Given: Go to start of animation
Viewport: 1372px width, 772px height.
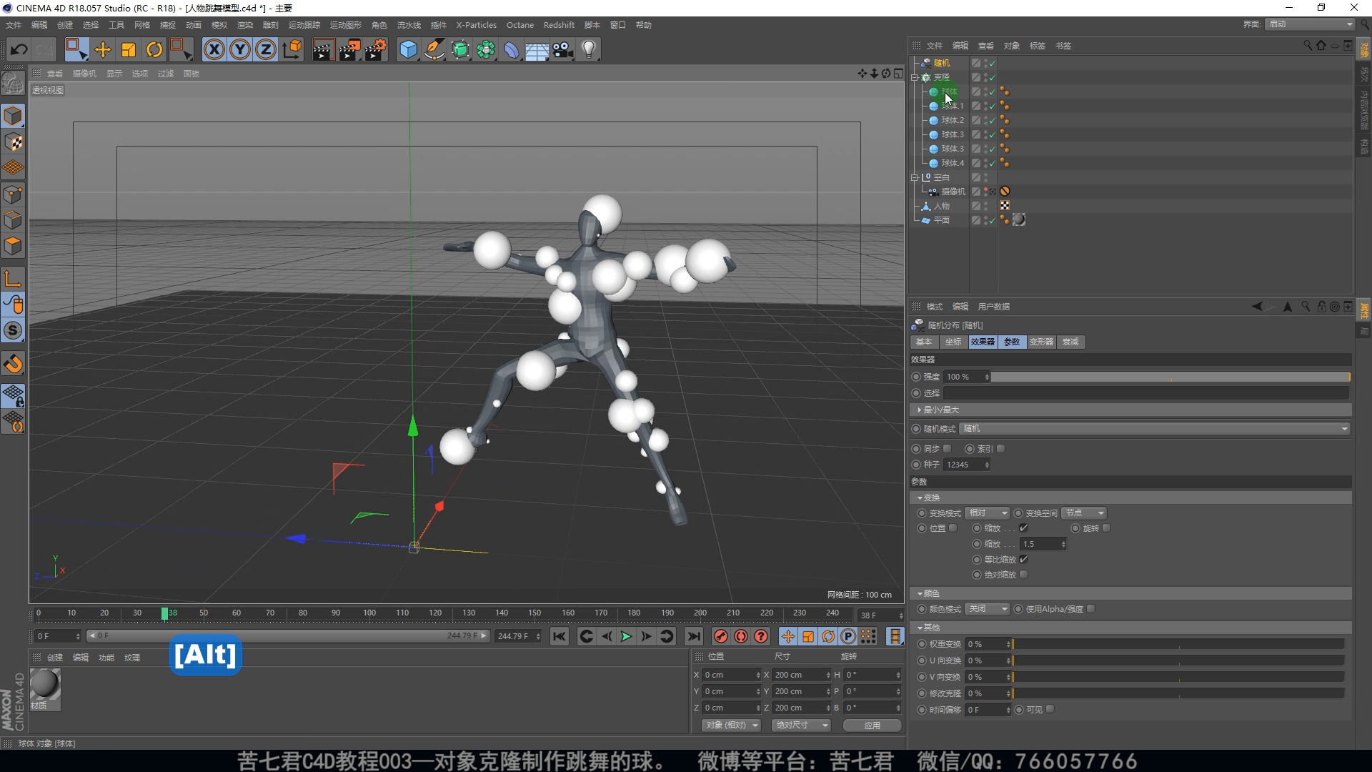Looking at the screenshot, I should point(560,636).
